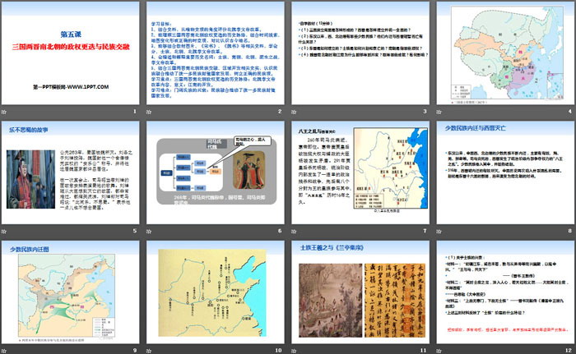576x354 pixels.
Task: Click the animation star icon under slide 4
Action: (x=439, y=112)
